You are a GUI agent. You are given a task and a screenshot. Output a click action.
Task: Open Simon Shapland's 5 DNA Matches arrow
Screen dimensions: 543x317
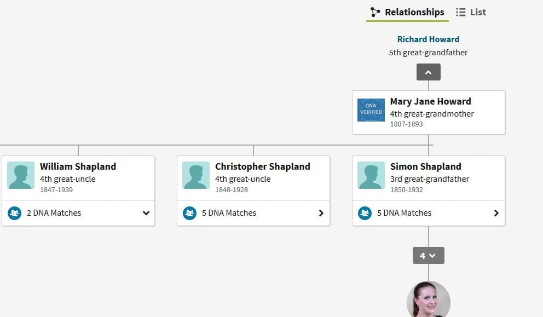coord(496,213)
